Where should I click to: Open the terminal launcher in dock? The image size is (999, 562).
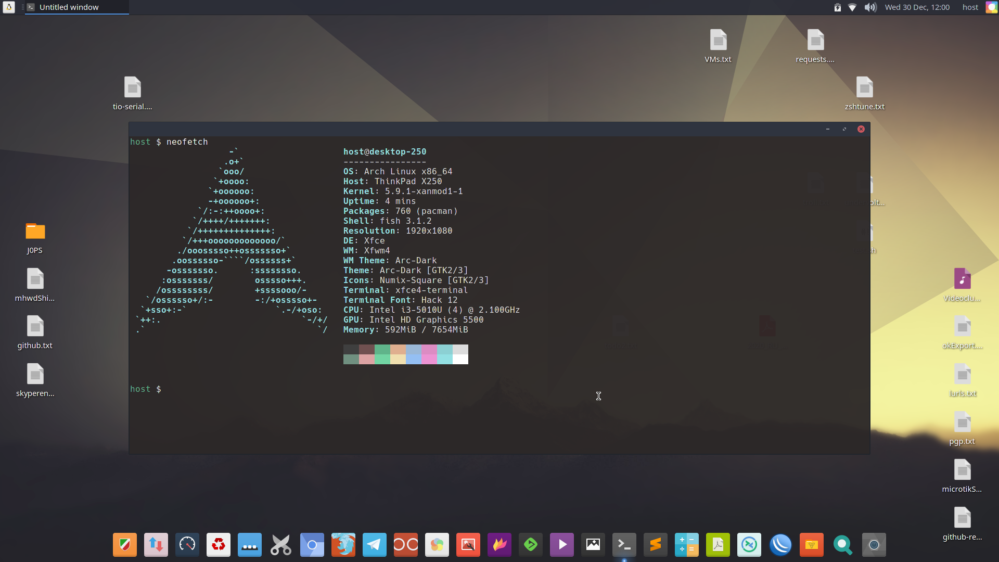pos(624,545)
